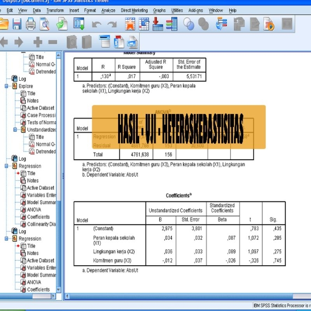Viewport: 311px width, 311px height.
Task: Select Tests of Normality outline item
Action: click(x=41, y=122)
